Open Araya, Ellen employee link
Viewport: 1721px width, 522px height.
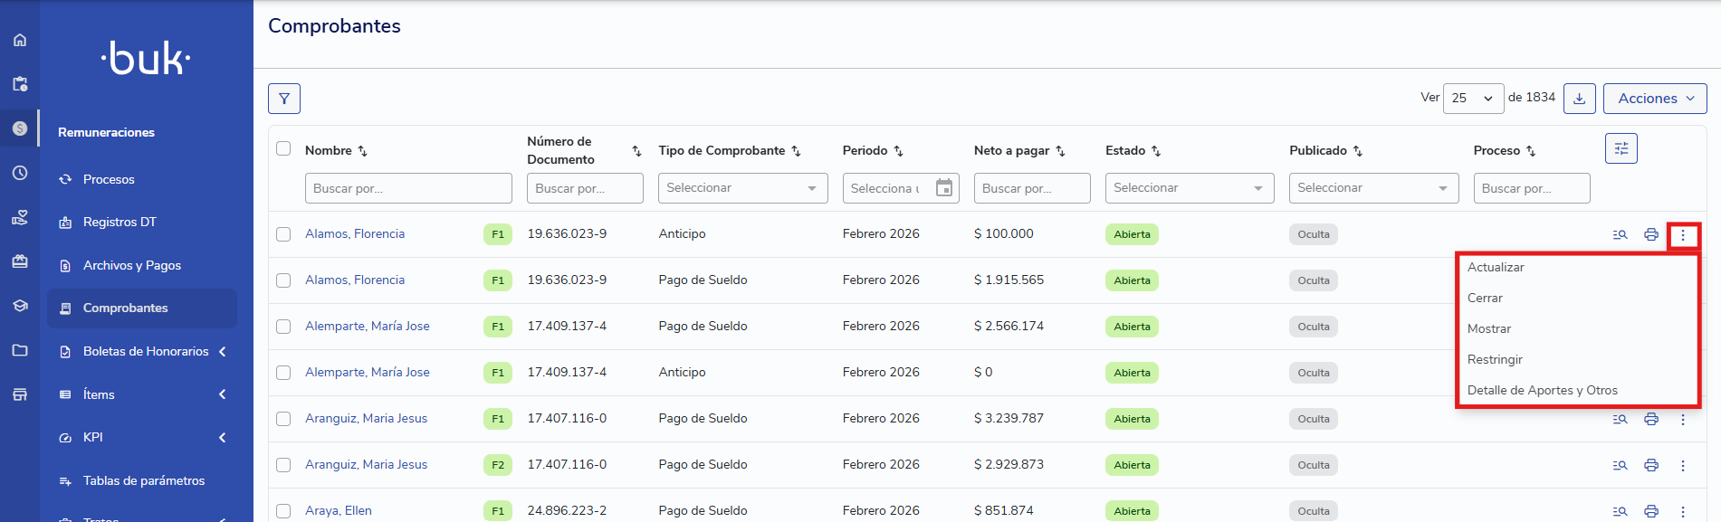pos(338,511)
